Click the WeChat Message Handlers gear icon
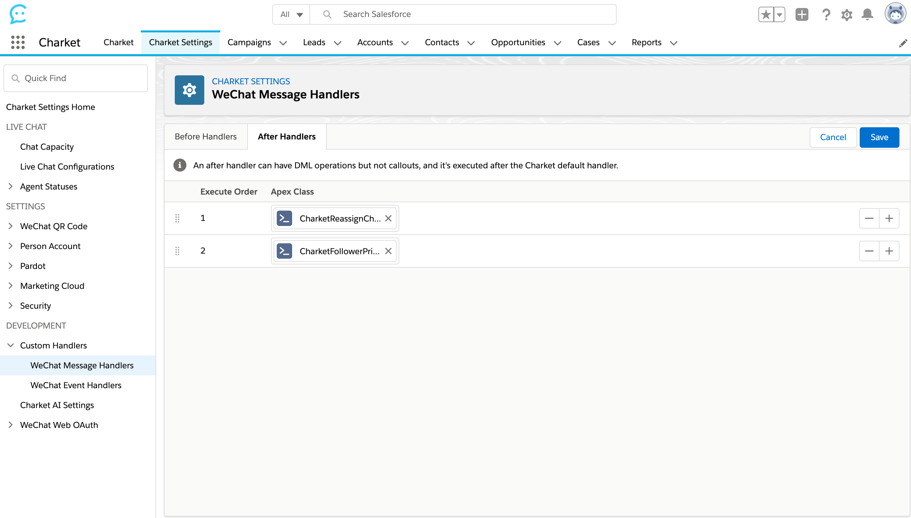This screenshot has height=518, width=911. pos(189,90)
